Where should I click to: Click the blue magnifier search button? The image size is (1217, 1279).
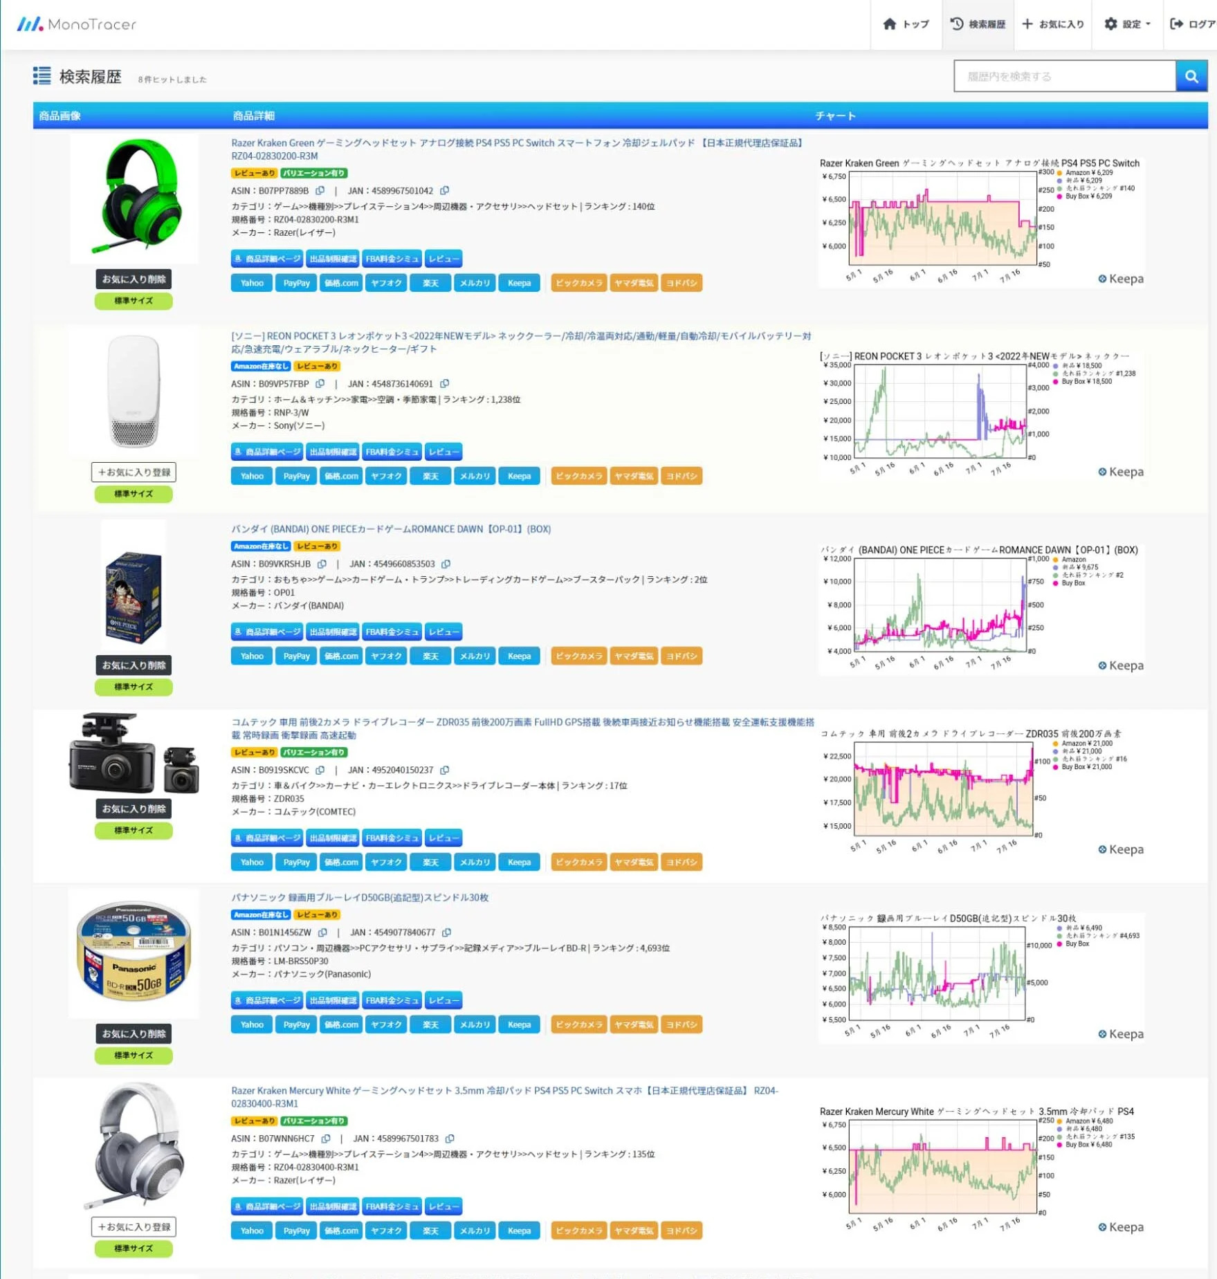1191,76
